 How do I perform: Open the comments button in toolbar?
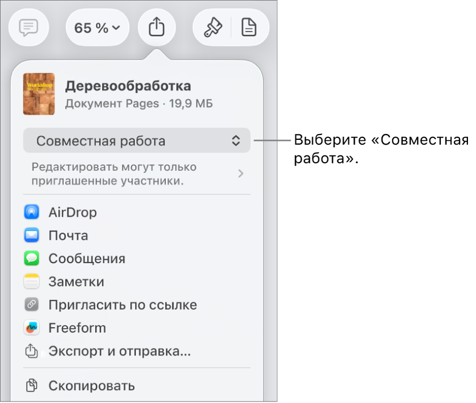click(28, 28)
